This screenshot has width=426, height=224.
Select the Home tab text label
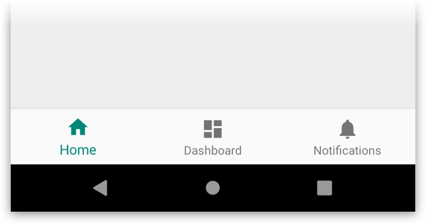click(78, 150)
